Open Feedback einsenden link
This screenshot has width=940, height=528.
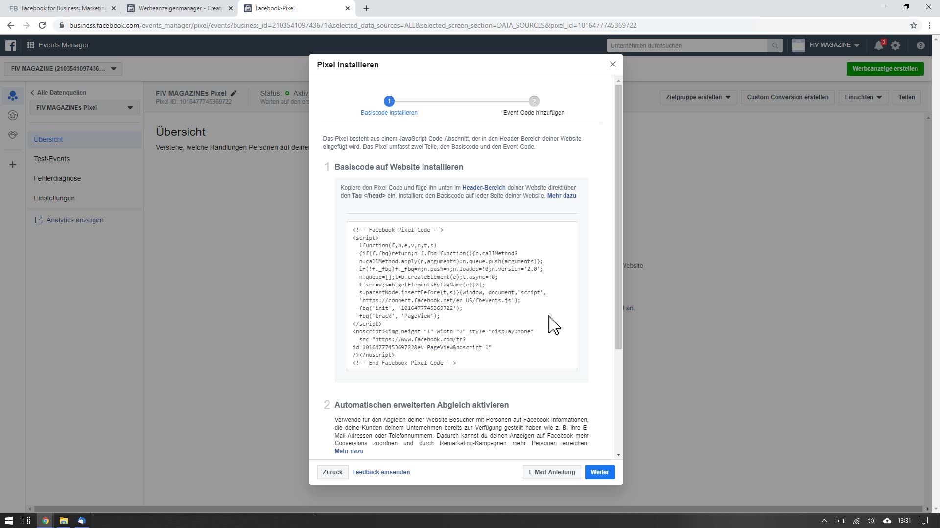pos(381,472)
